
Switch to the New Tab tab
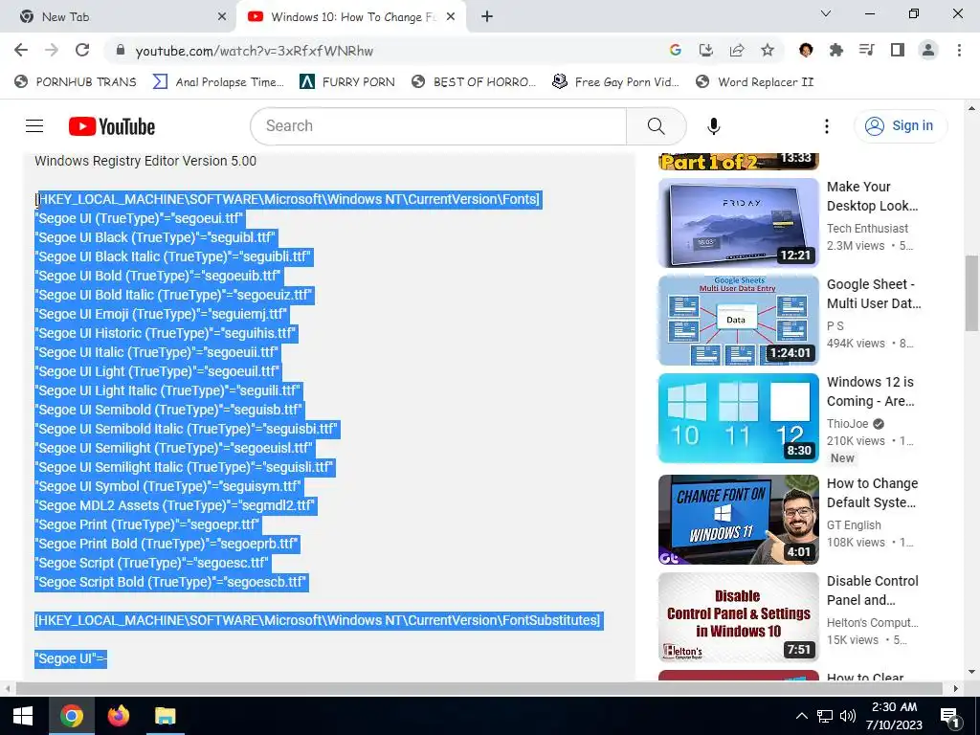(118, 17)
